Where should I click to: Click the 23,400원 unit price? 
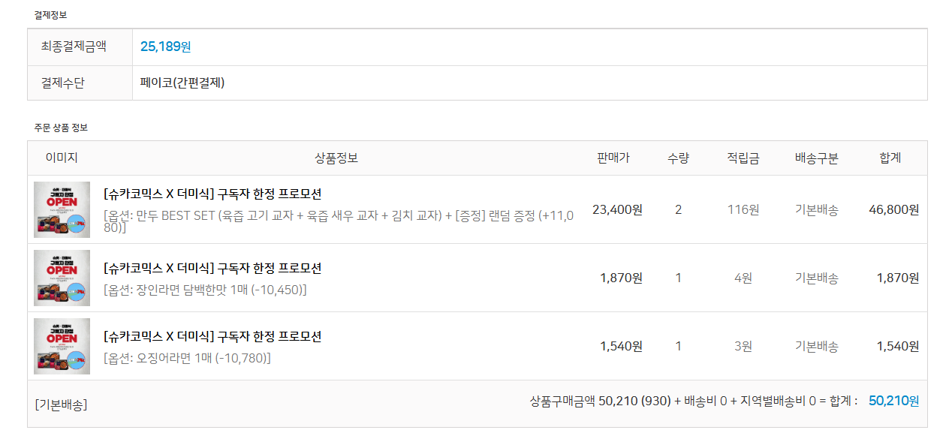[x=617, y=209]
